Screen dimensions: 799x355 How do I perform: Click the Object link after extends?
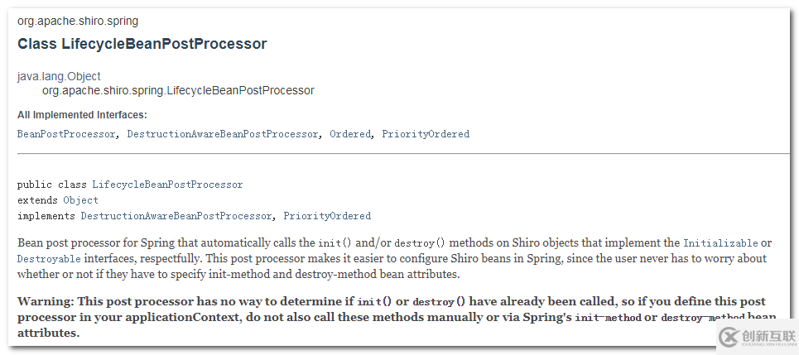click(x=80, y=200)
